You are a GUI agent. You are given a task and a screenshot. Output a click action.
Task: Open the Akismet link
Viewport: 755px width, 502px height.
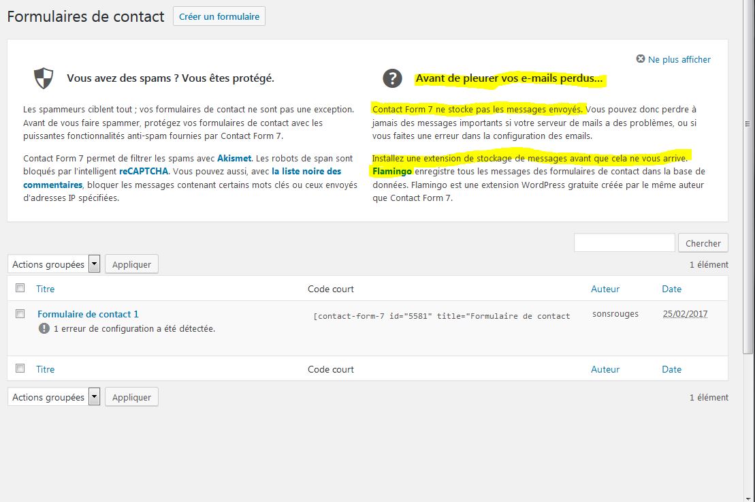[234, 158]
